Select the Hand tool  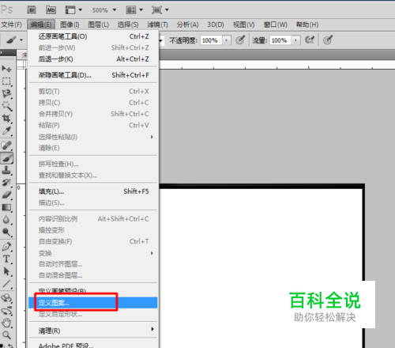[x=6, y=323]
